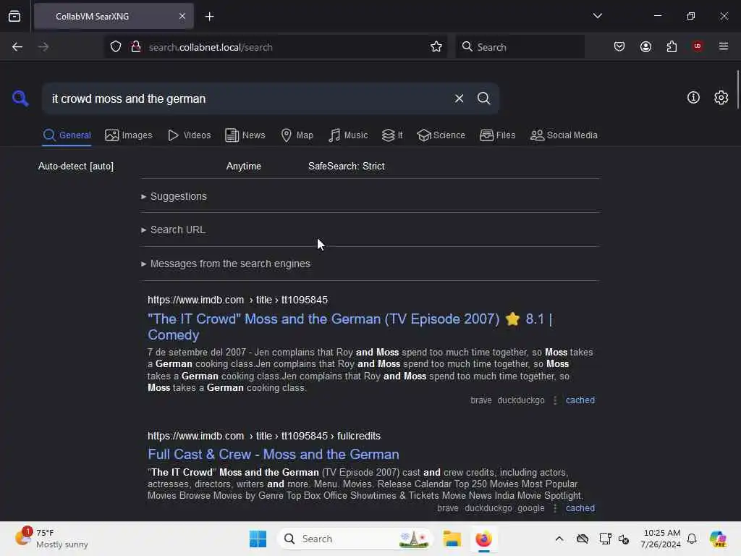Bookmark this page with star icon
This screenshot has width=741, height=556.
click(436, 47)
